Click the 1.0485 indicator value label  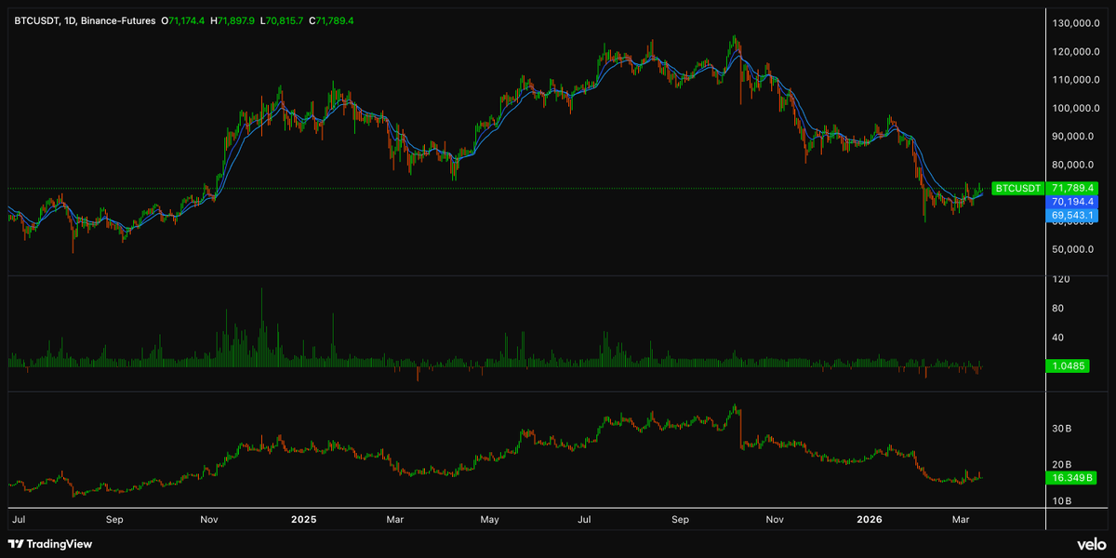pos(1068,365)
